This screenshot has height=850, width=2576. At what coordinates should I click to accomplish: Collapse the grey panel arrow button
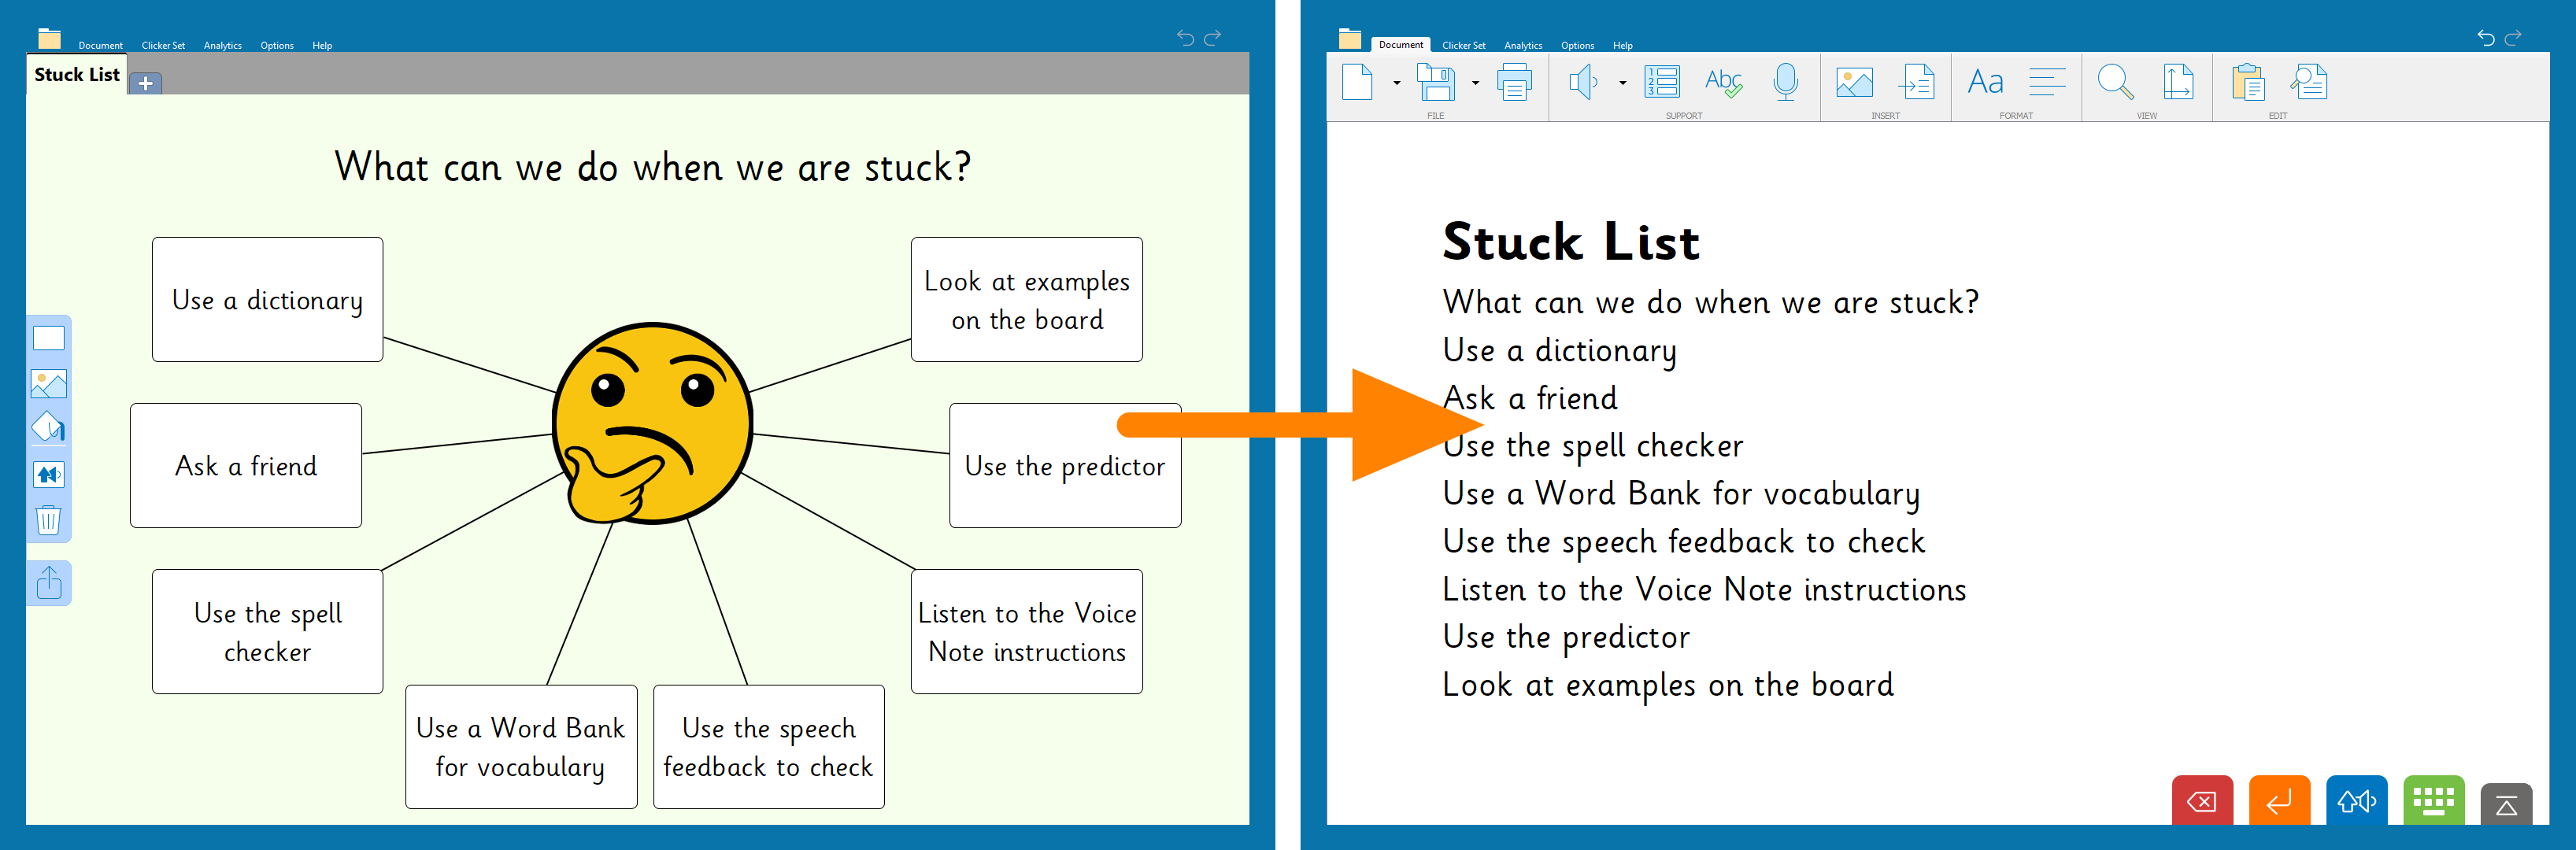pos(2506,805)
